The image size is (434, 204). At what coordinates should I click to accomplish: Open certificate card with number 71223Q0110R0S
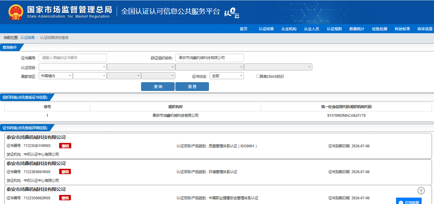(218, 146)
